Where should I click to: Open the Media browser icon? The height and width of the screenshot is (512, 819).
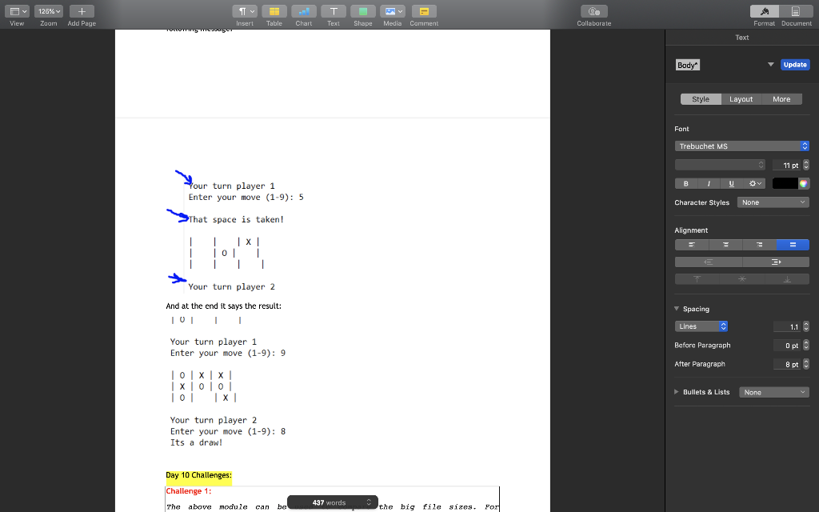pyautogui.click(x=392, y=11)
